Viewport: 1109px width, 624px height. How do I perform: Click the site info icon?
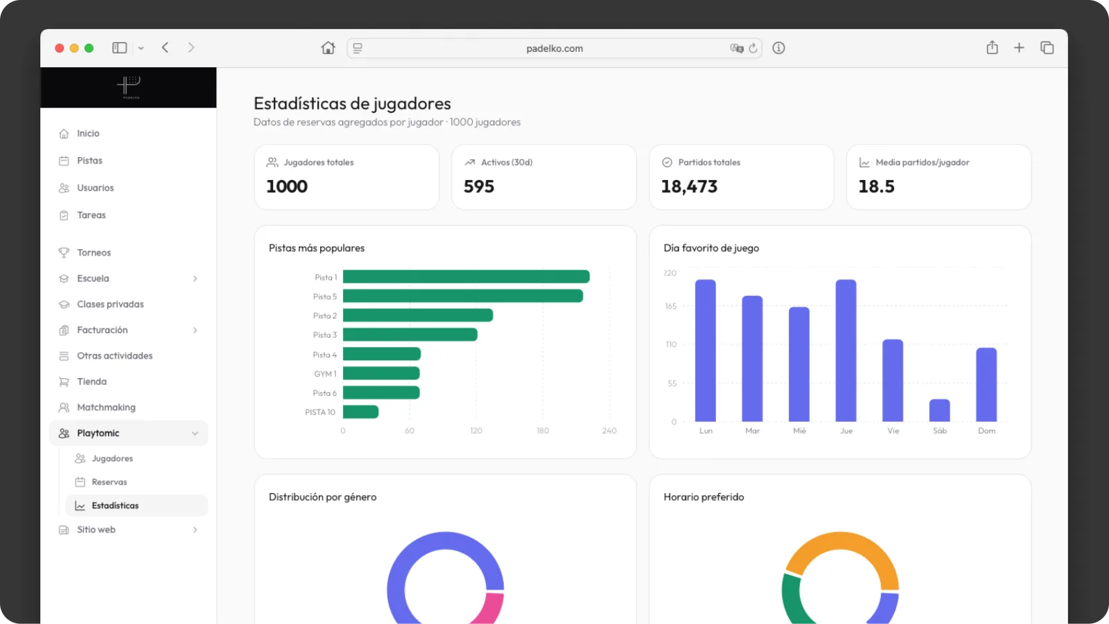click(x=778, y=48)
